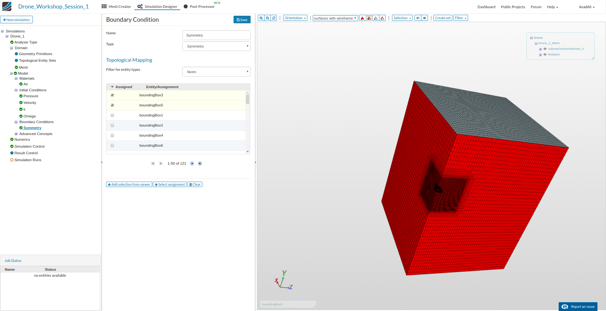Open the surfaces with wireframe render dropdown
Image resolution: width=606 pixels, height=311 pixels.
click(x=335, y=18)
